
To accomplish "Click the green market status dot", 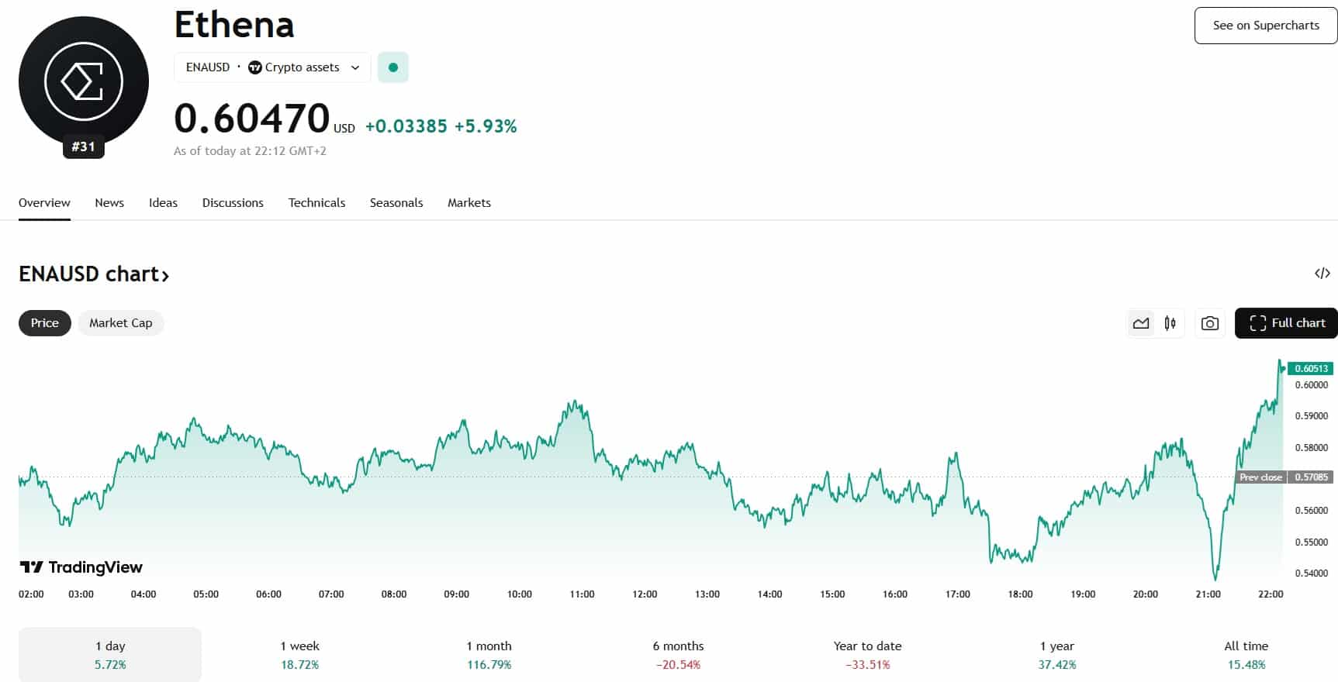I will click(x=392, y=67).
